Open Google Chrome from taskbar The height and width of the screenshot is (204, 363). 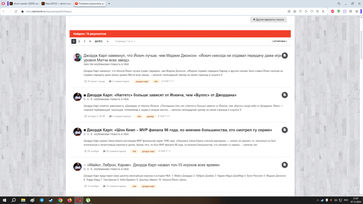[x=60, y=200]
